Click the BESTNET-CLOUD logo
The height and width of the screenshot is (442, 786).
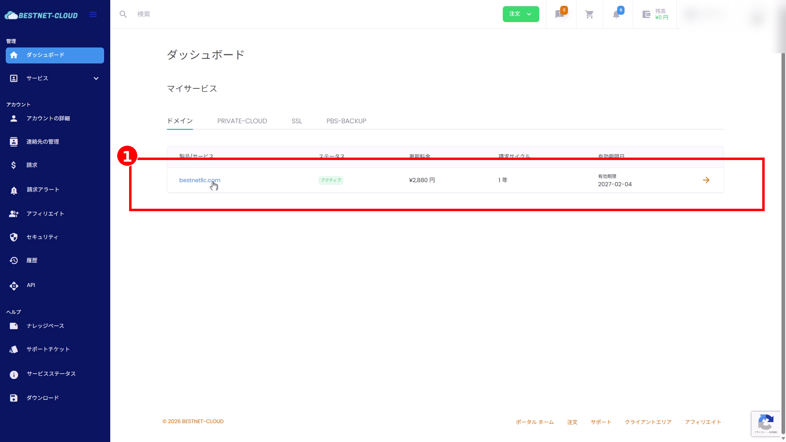coord(41,16)
